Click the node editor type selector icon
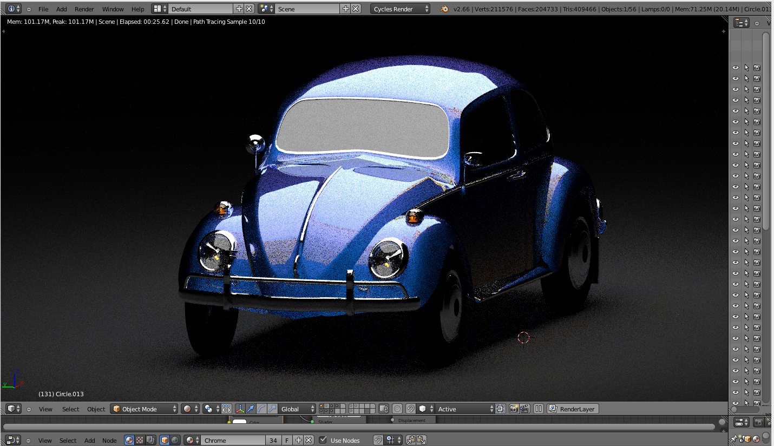 [10, 440]
